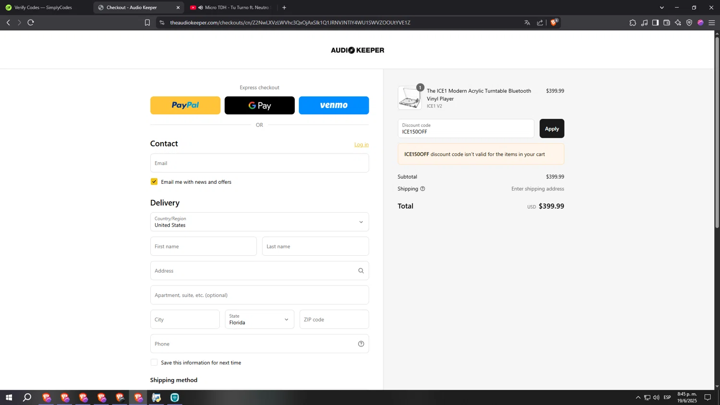Click the Audio Keeper logo
This screenshot has width=720, height=405.
[x=358, y=50]
